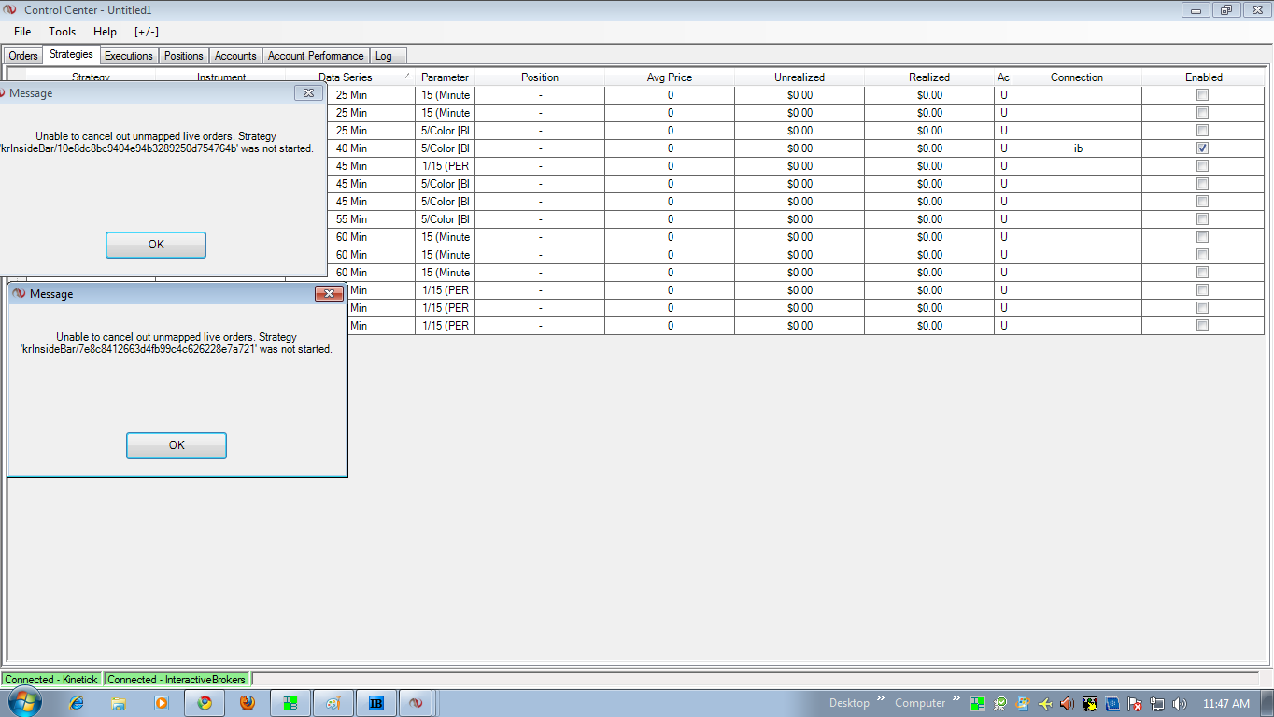1274x717 pixels.
Task: Open the 11:47 AM taskbar clock
Action: coord(1225,703)
